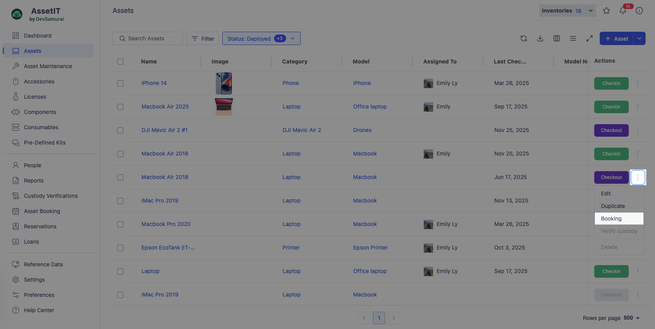The width and height of the screenshot is (655, 329).
Task: Click the download export icon
Action: [x=540, y=38]
